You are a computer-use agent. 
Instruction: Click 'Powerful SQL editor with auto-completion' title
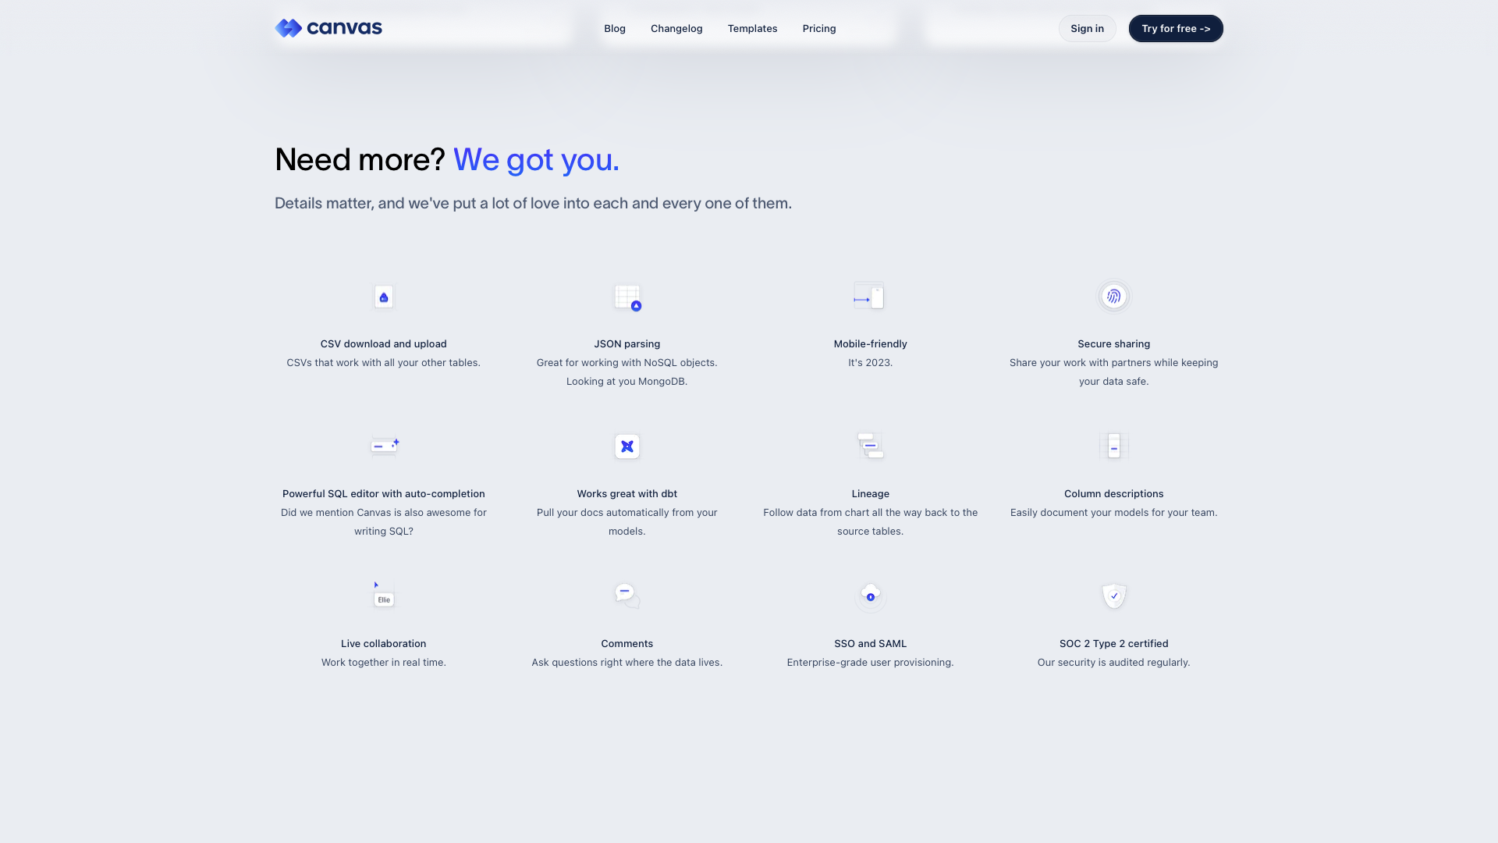pyautogui.click(x=384, y=493)
